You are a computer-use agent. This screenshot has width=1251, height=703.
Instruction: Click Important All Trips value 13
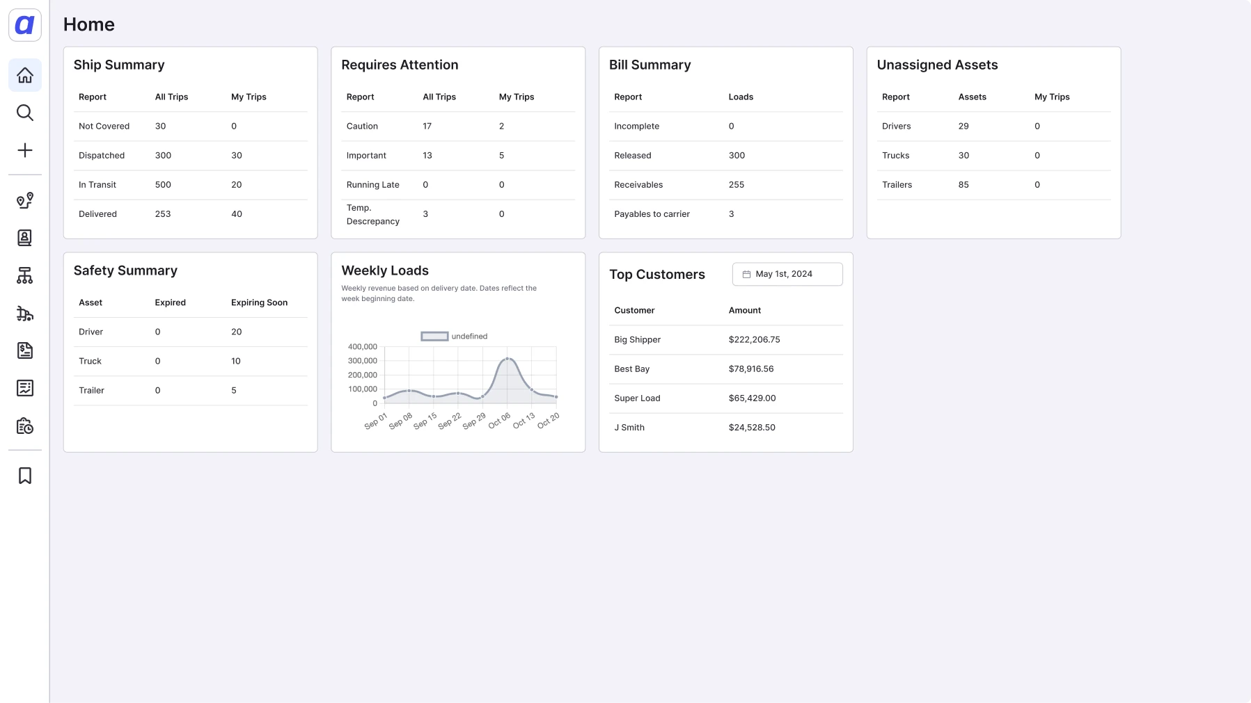click(427, 156)
